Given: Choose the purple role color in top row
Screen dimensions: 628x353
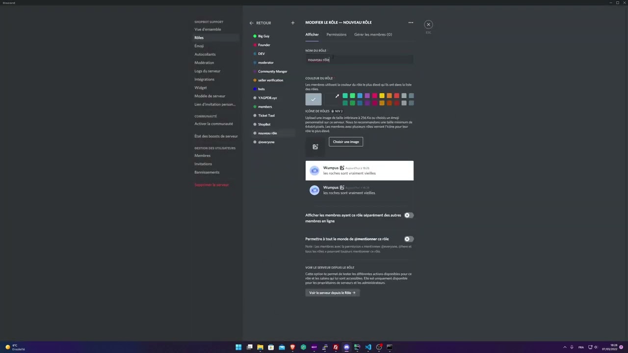Looking at the screenshot, I should [x=367, y=96].
